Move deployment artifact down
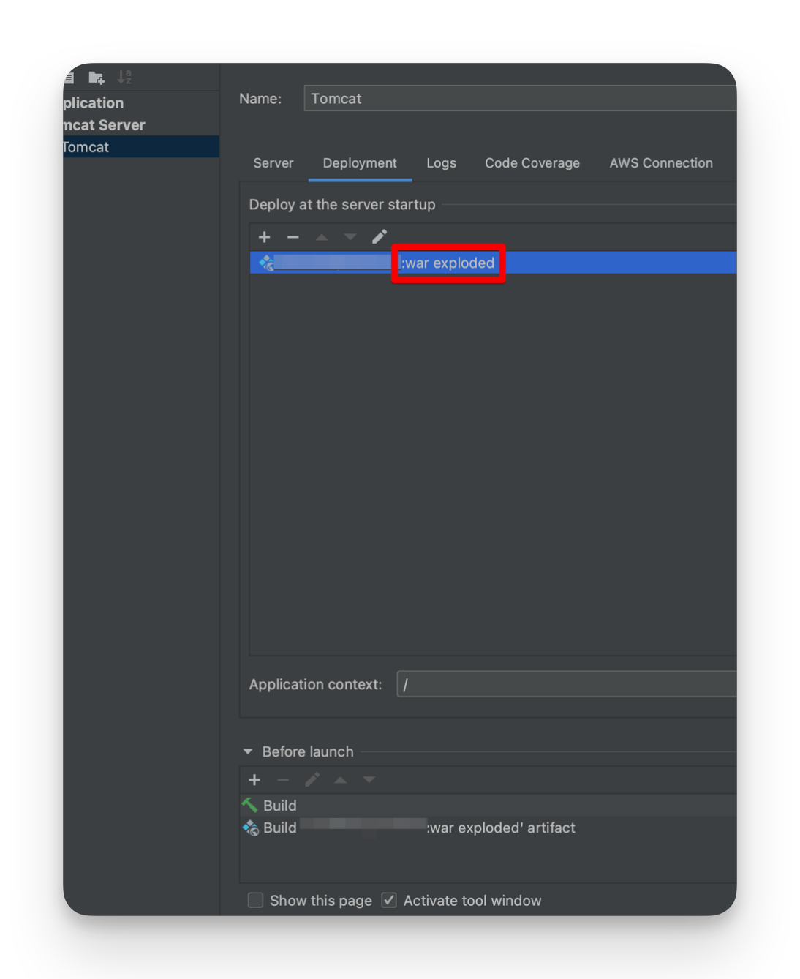 350,237
